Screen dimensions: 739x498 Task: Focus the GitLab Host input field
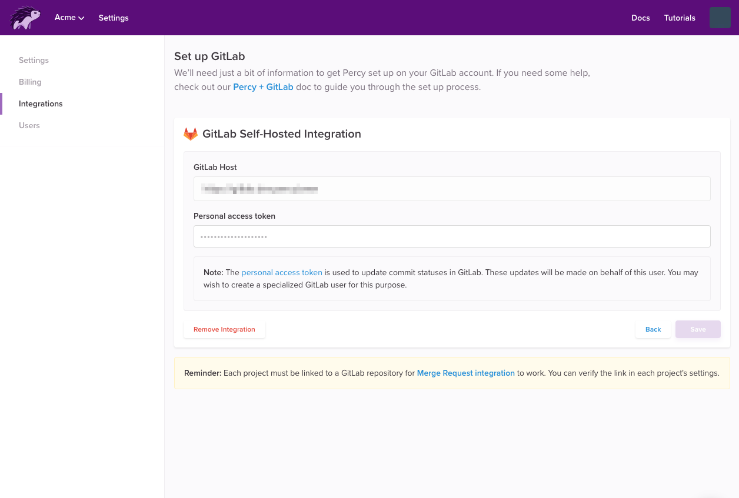pyautogui.click(x=452, y=189)
